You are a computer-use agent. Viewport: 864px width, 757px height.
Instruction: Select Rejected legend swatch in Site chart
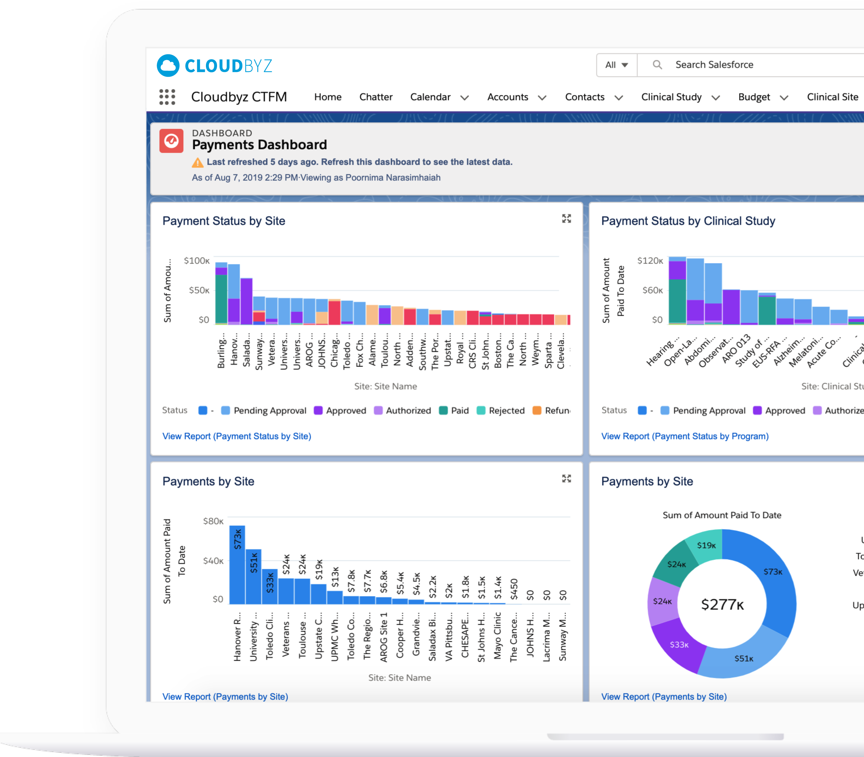tap(481, 410)
